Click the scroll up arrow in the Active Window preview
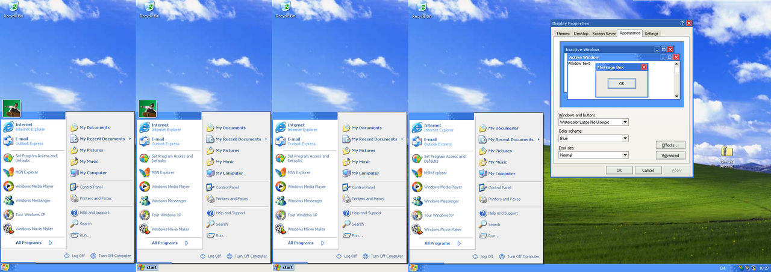771x272 pixels. 676,64
